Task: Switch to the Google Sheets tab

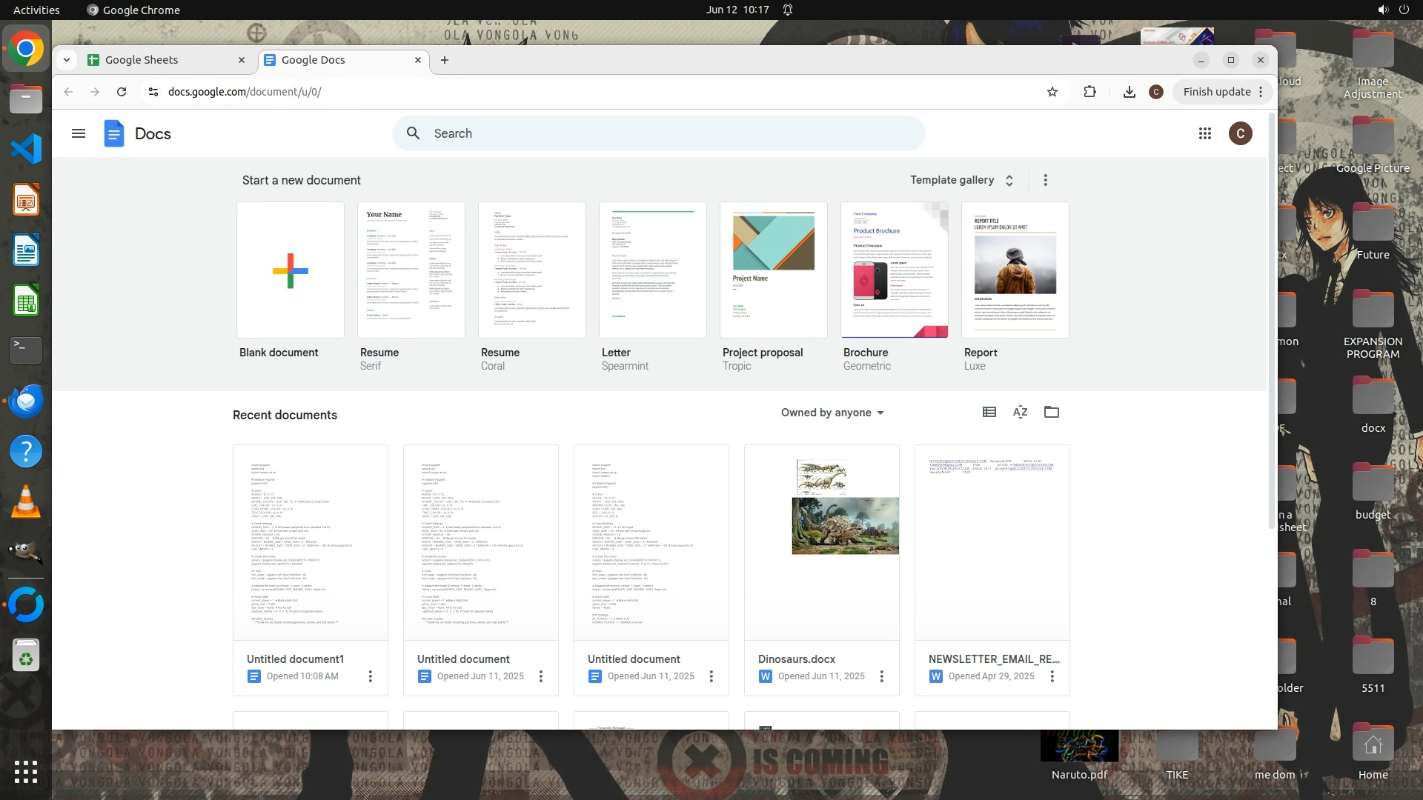Action: (x=163, y=60)
